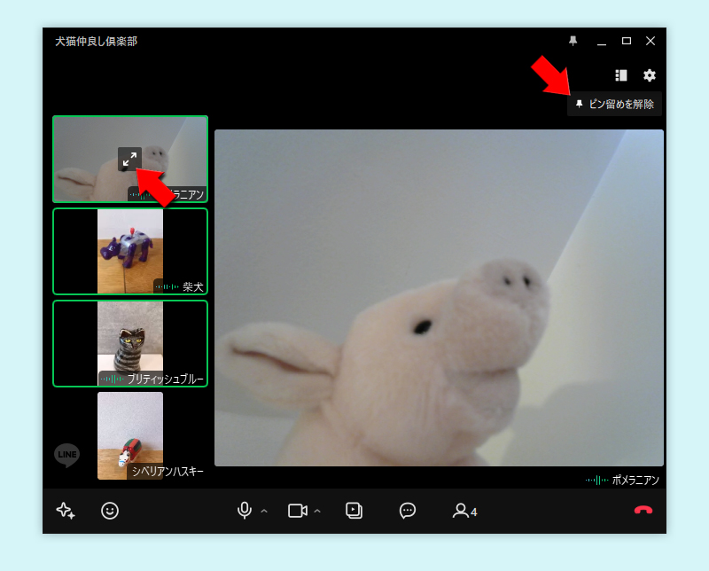Maximize the call window
The image size is (709, 571).
(627, 41)
